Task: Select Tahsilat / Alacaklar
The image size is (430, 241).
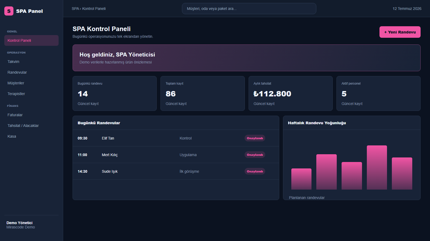Action: tap(31, 126)
